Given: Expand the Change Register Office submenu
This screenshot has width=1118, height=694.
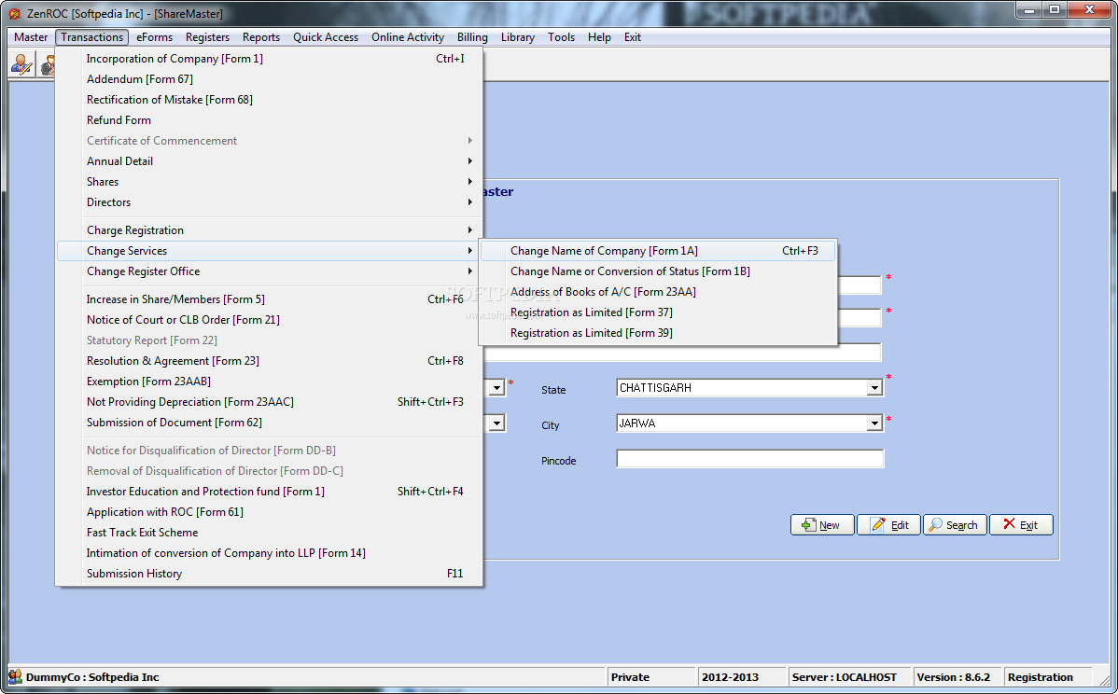Looking at the screenshot, I should point(270,271).
